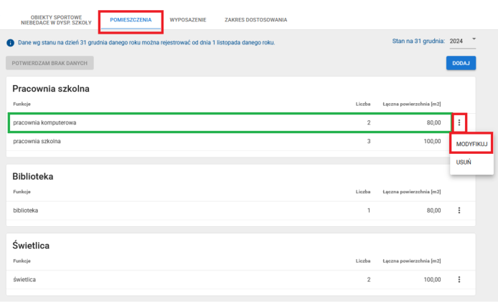Select the POMIESZCZENIA tab
Screen dimensions: 498x302
[131, 20]
